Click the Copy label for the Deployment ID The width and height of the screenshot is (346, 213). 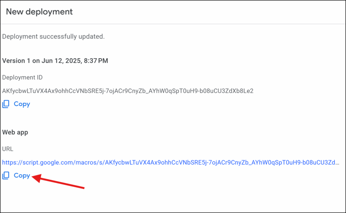pyautogui.click(x=22, y=104)
